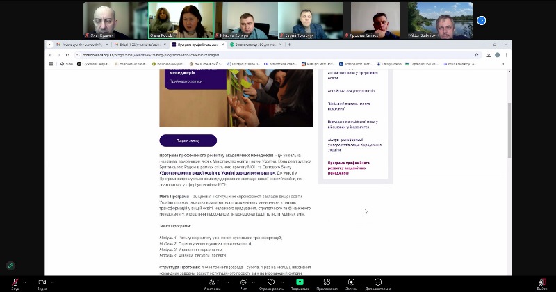Expand arrow beside Отреагировать button
Viewport: 556px width, 292px height.
coord(282,282)
